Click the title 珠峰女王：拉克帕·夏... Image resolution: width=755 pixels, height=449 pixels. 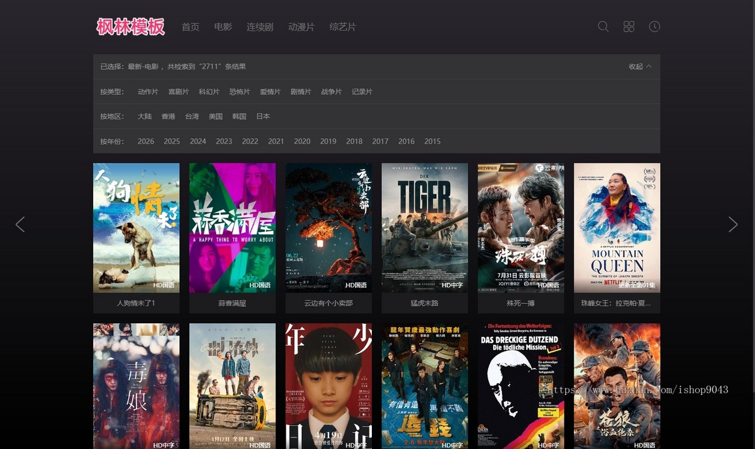[617, 303]
